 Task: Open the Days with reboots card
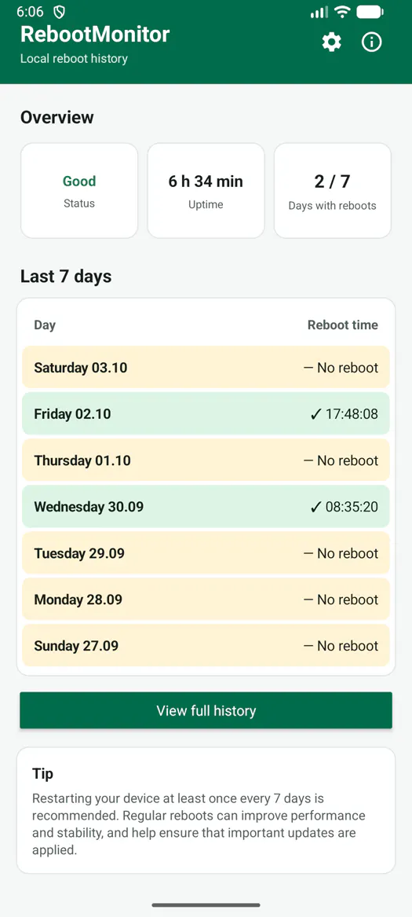333,191
